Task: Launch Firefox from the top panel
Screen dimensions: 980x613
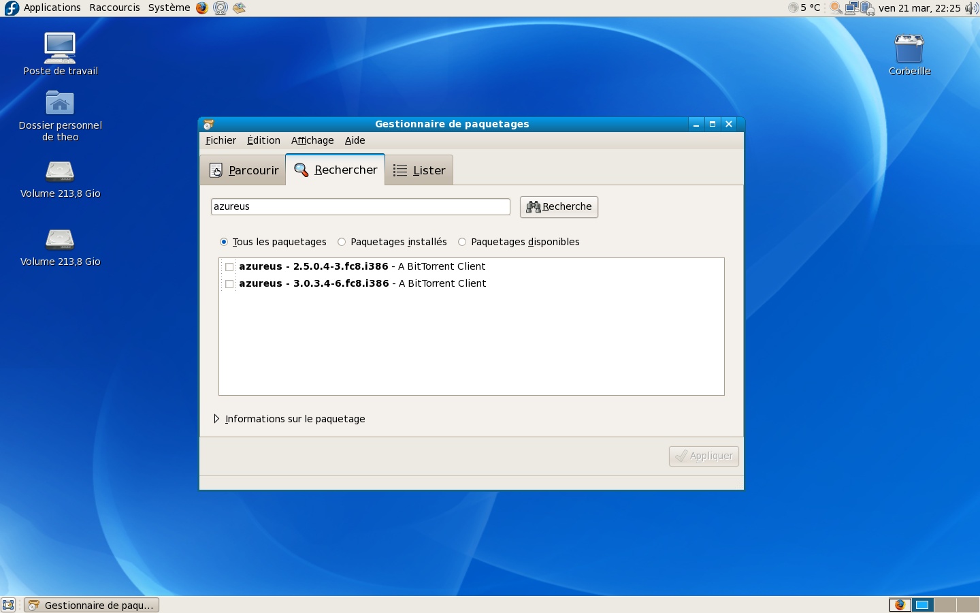Action: 202,8
